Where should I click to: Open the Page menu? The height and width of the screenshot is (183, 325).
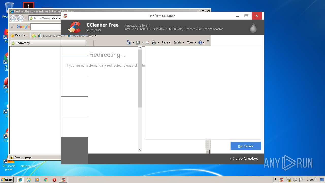coord(166,42)
